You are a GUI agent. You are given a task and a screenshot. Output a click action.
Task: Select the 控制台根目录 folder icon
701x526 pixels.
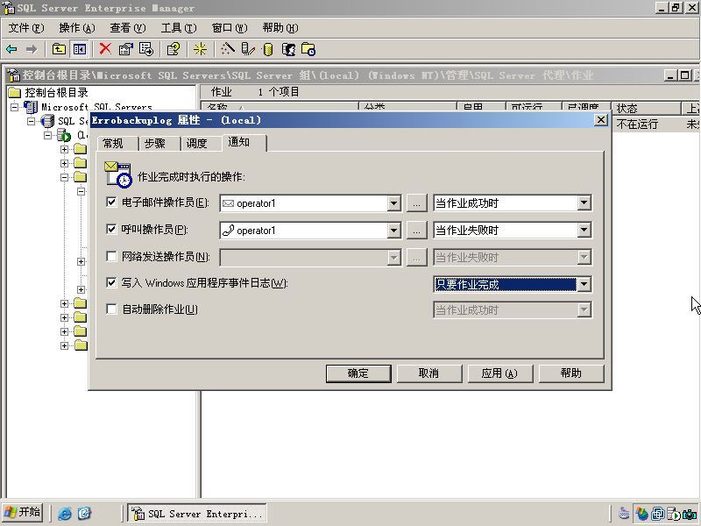pos(14,93)
